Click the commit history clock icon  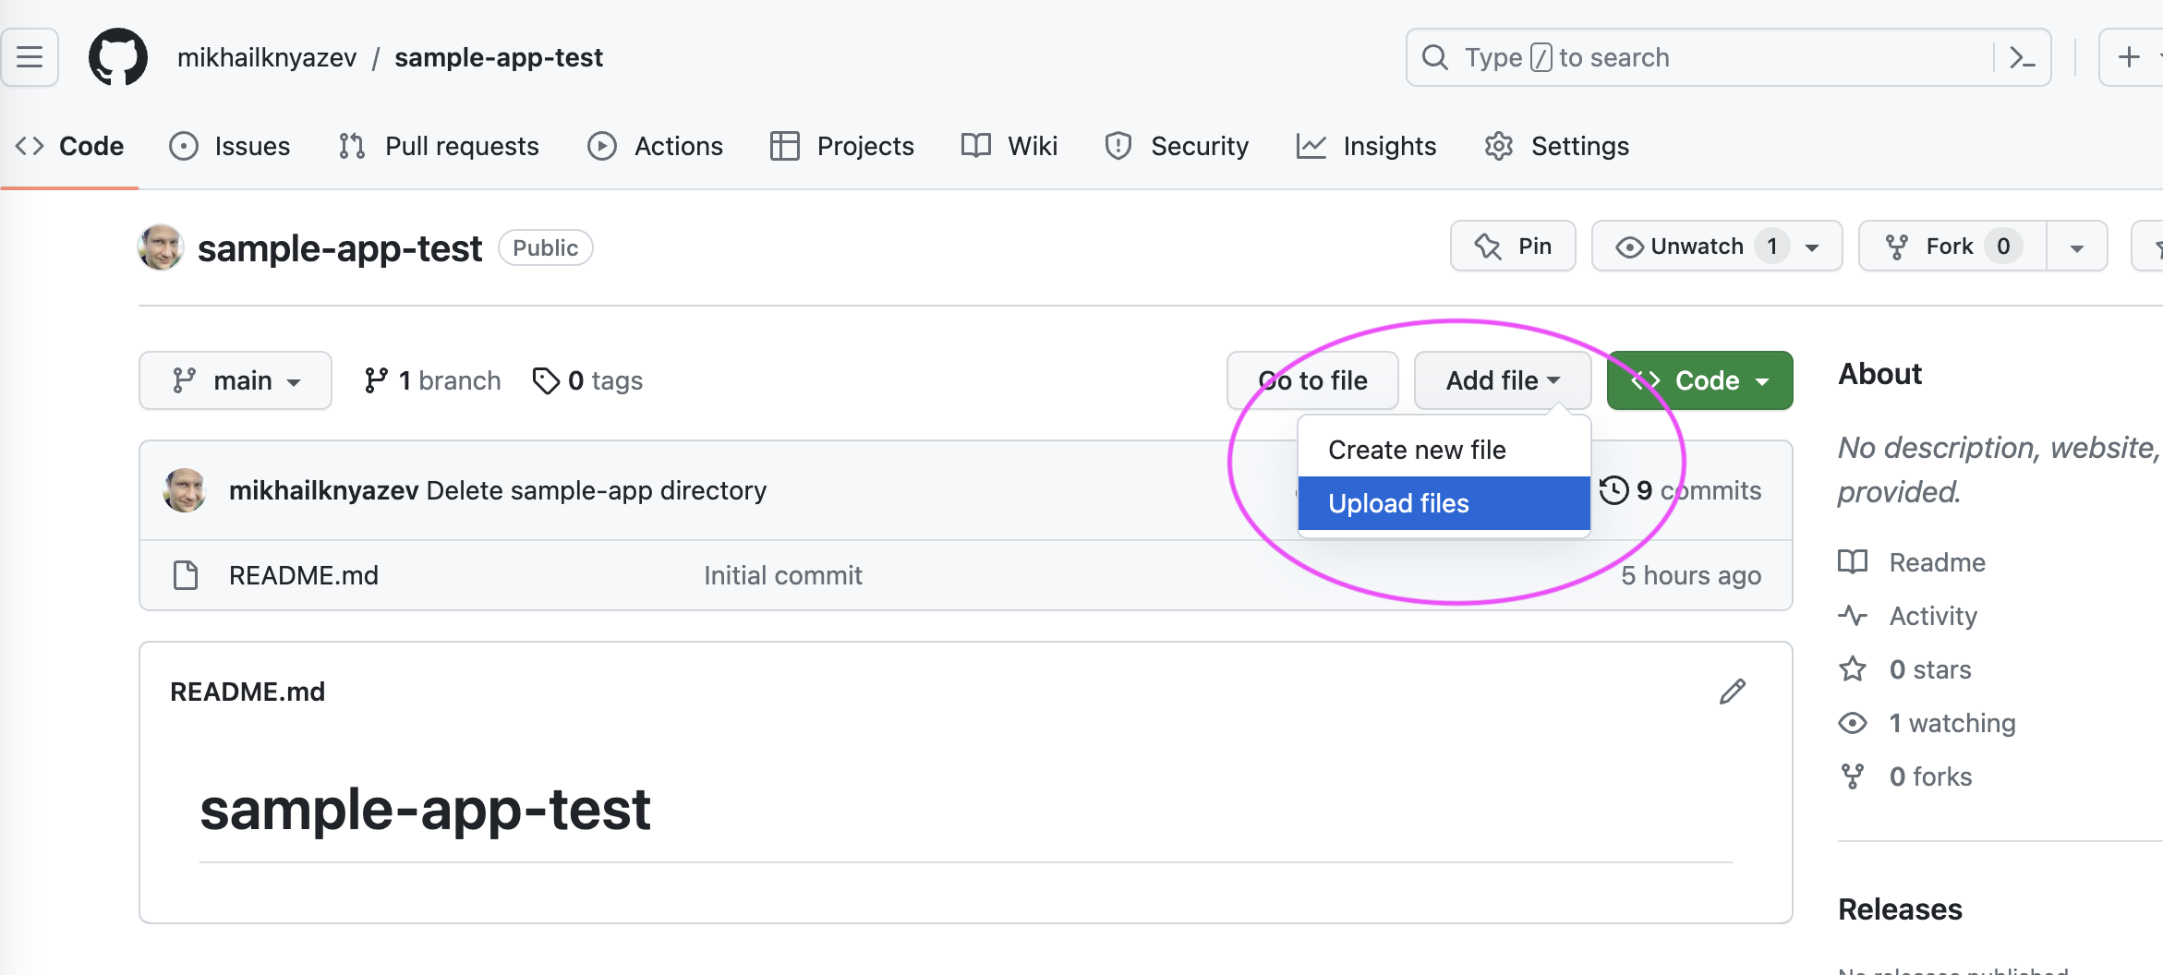pos(1613,490)
